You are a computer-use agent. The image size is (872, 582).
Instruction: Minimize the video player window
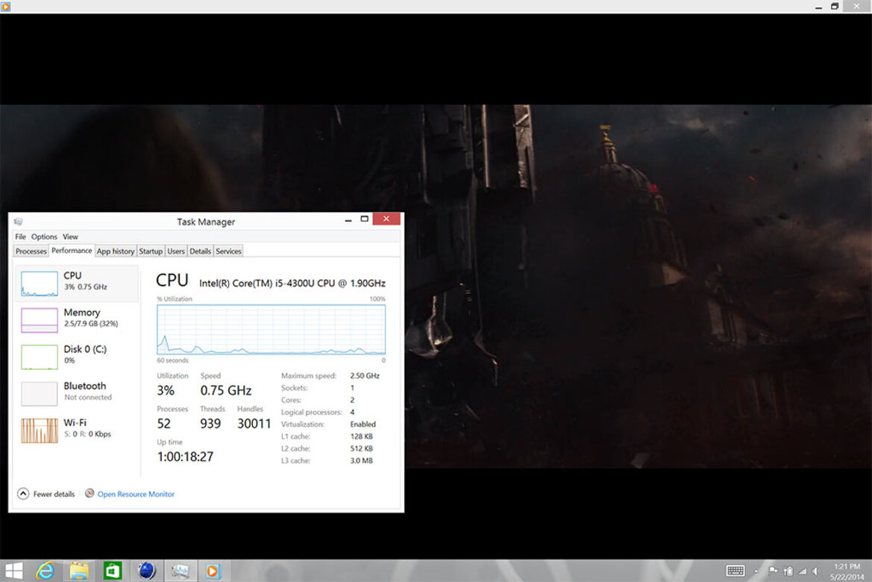coord(818,7)
